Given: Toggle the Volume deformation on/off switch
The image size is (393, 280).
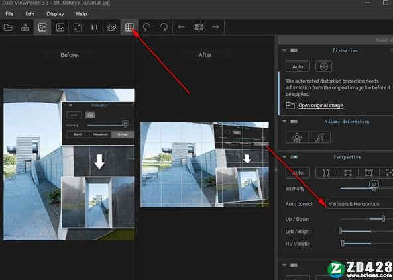Looking at the screenshot, I should 294,122.
